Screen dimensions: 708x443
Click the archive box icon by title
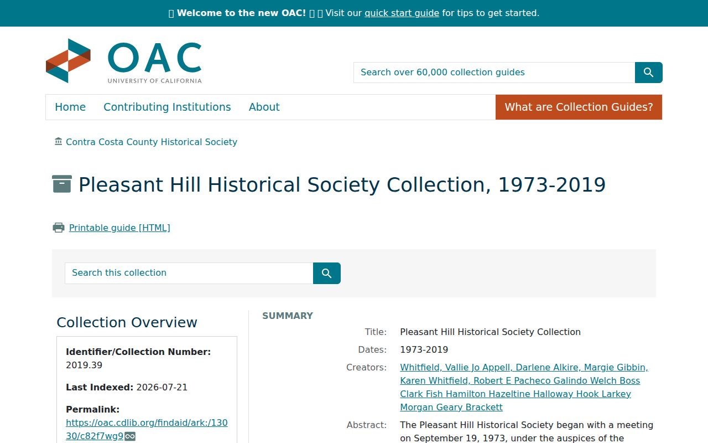coord(62,184)
